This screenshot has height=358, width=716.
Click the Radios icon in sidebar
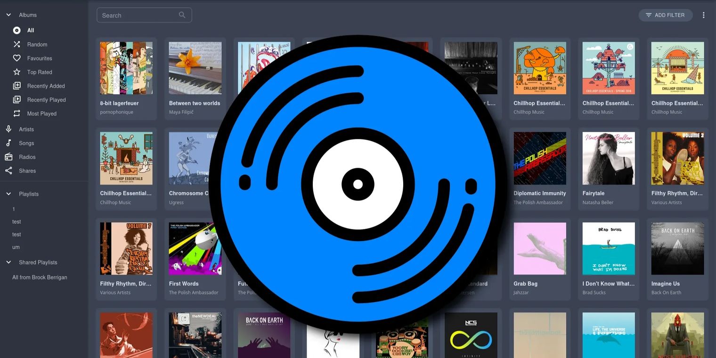(x=8, y=157)
